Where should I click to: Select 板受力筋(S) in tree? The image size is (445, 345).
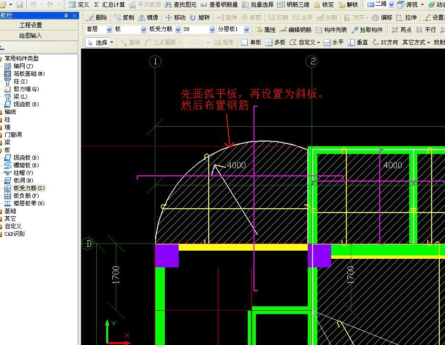point(25,188)
